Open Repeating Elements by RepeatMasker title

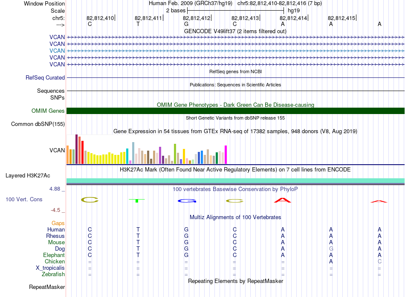pos(235,281)
